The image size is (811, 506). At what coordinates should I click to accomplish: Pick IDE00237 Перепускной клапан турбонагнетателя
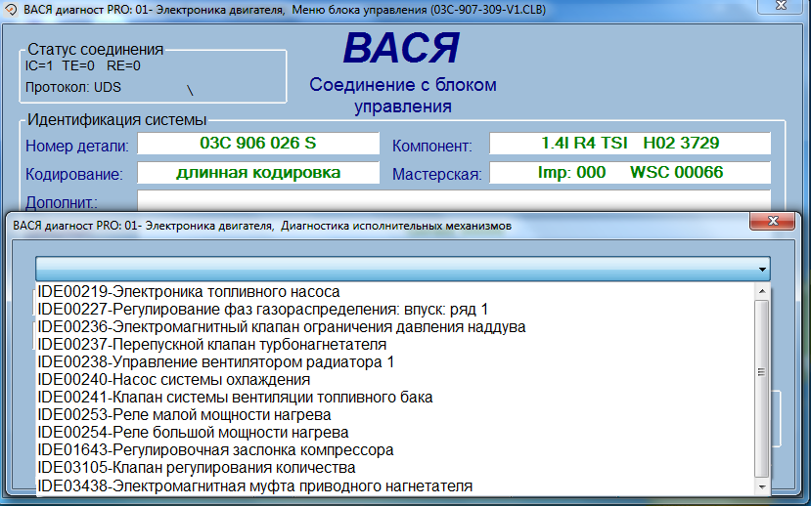[x=211, y=345]
